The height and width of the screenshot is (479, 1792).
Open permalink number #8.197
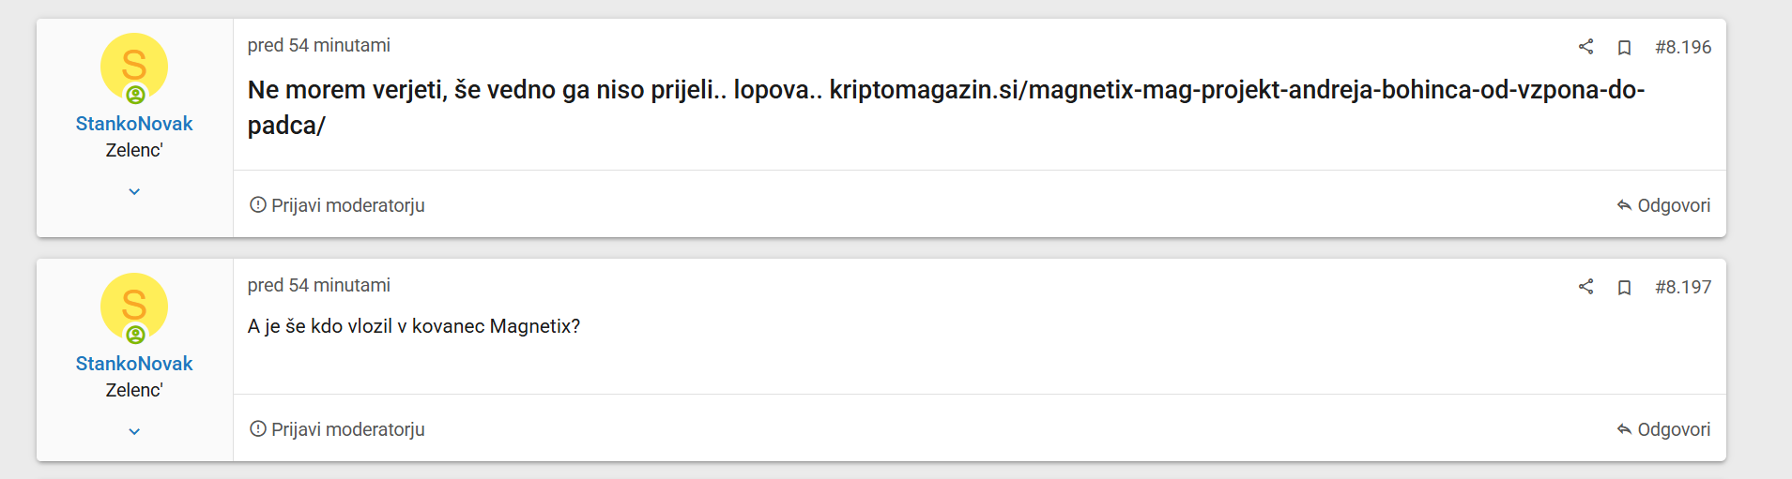pos(1683,287)
